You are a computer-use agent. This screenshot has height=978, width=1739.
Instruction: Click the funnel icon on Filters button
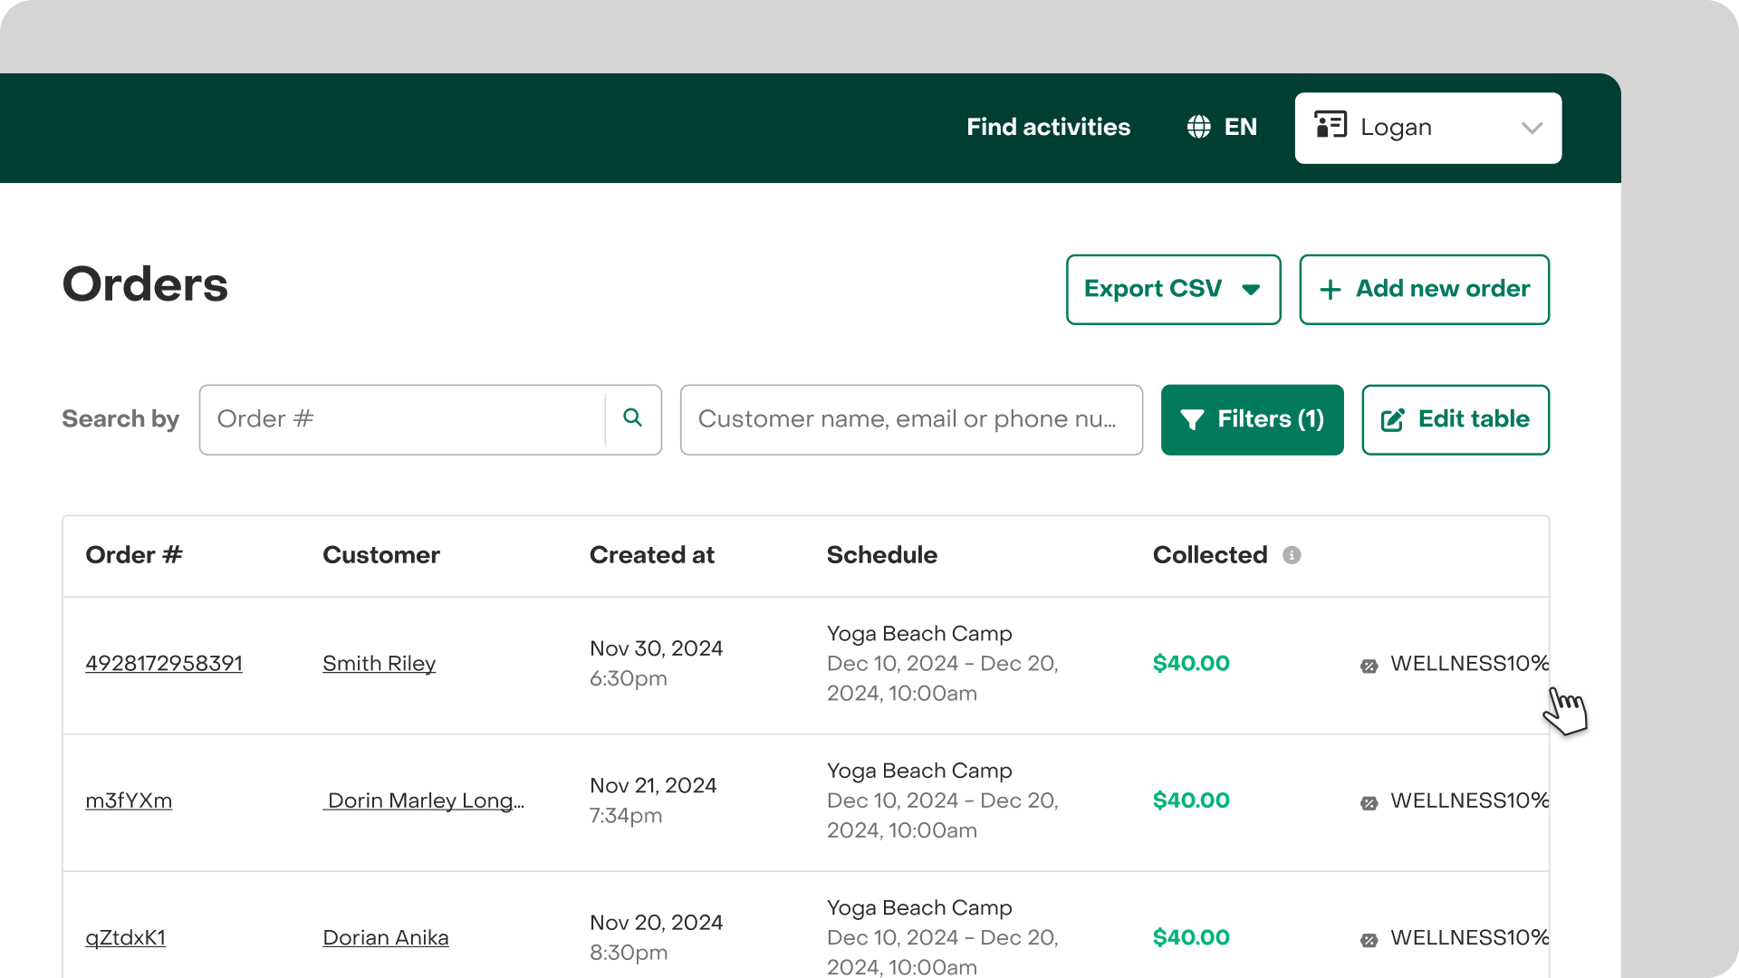pos(1192,419)
